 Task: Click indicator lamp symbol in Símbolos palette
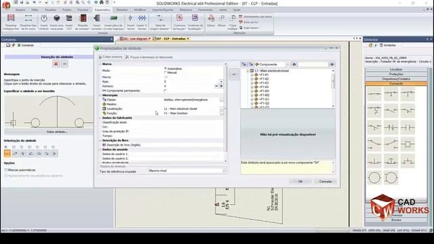pyautogui.click(x=408, y=144)
